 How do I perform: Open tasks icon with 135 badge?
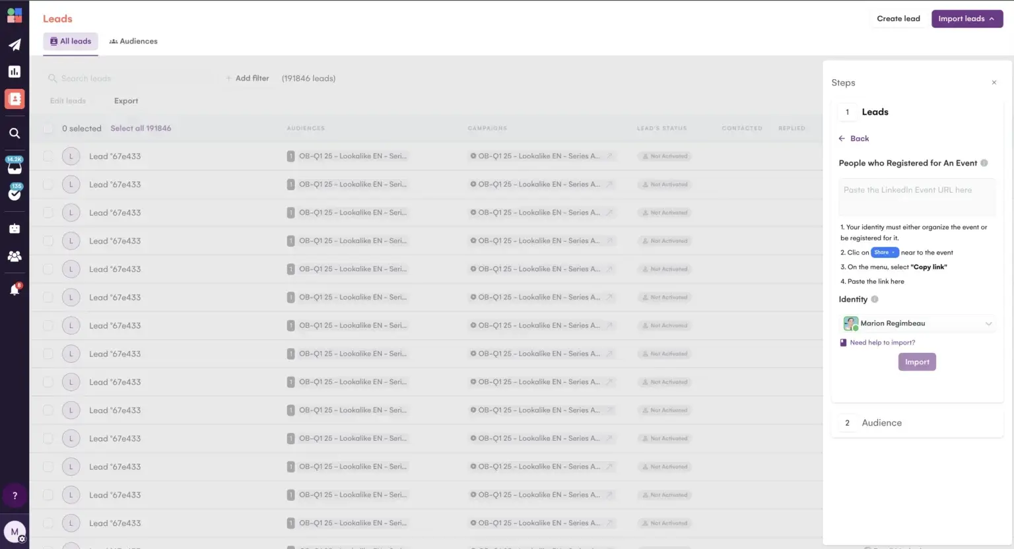pyautogui.click(x=15, y=192)
